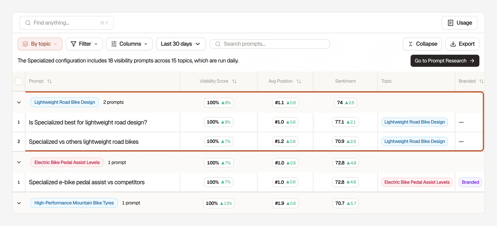Sort by Avg Position arrows icon
Viewport: 497px width, 226px height.
pos(299,81)
